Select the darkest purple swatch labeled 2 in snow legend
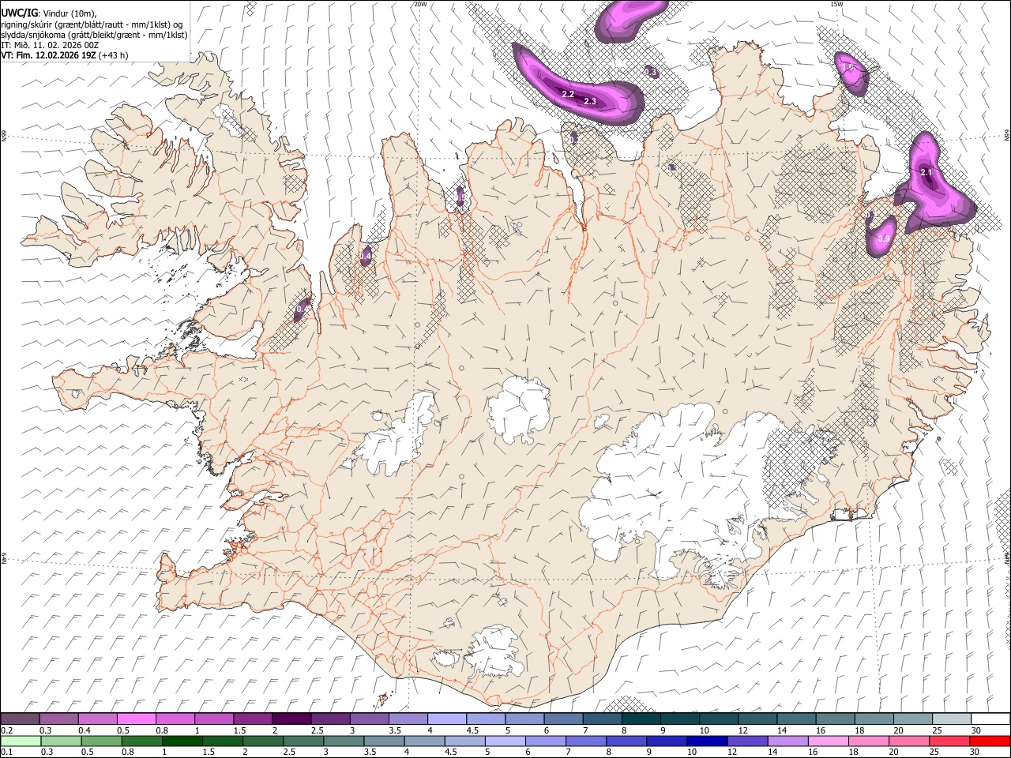 tap(291, 719)
